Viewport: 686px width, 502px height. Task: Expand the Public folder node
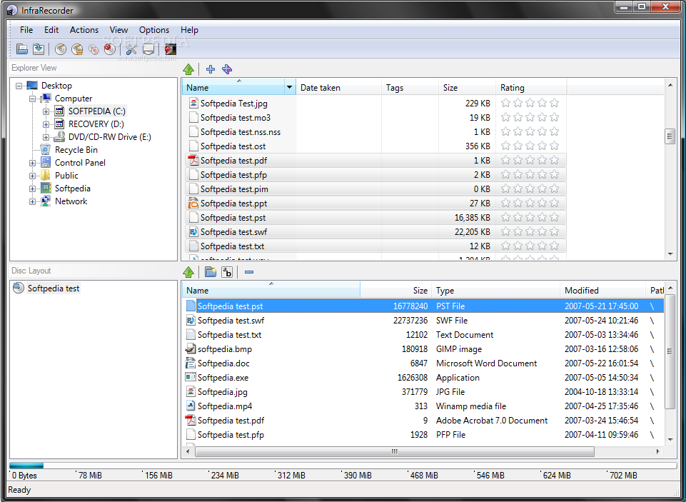coord(32,176)
